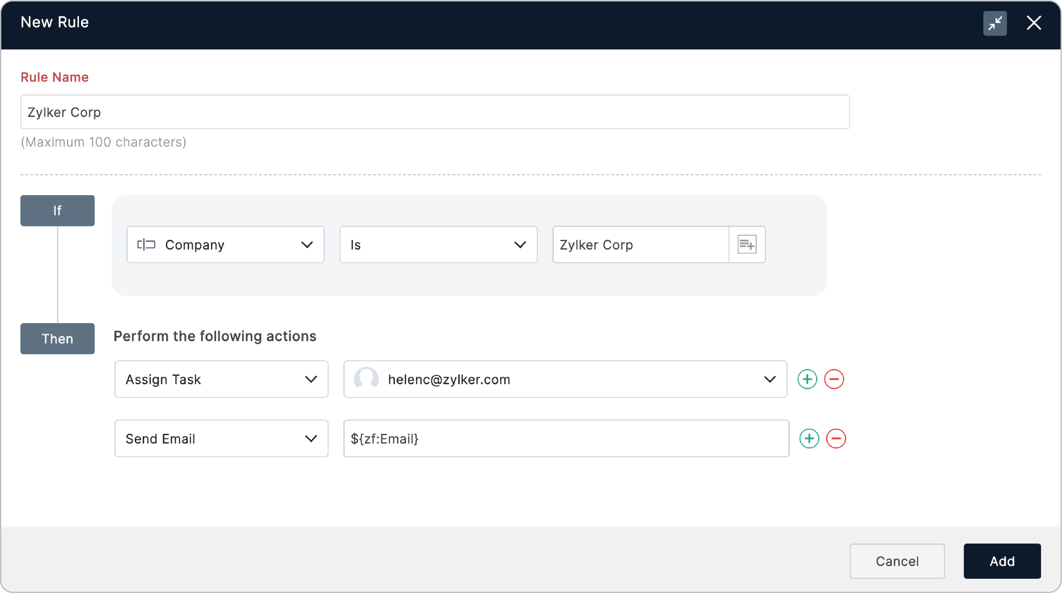The width and height of the screenshot is (1062, 593).
Task: Click the avatar icon next to helenc@zylker.com
Action: click(366, 379)
